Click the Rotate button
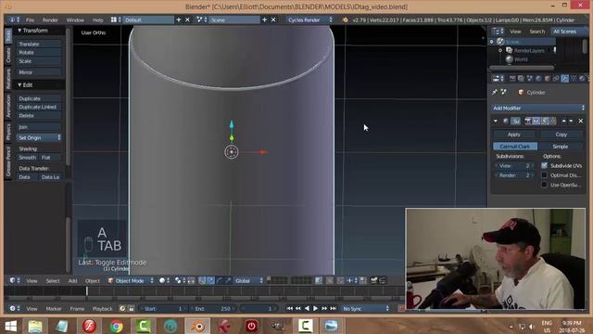The width and height of the screenshot is (593, 334). [39, 52]
